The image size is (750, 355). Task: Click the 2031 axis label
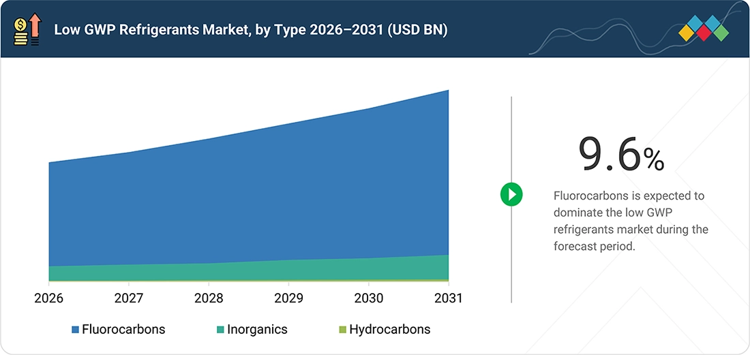[448, 298]
